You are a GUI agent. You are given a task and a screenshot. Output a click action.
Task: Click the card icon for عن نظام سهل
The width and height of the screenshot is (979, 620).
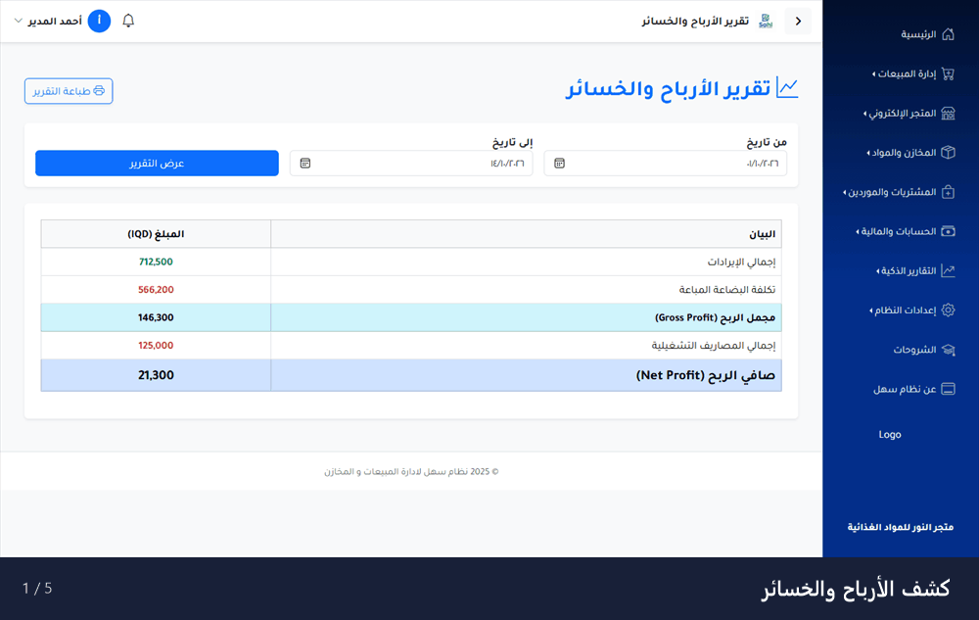pyautogui.click(x=948, y=389)
